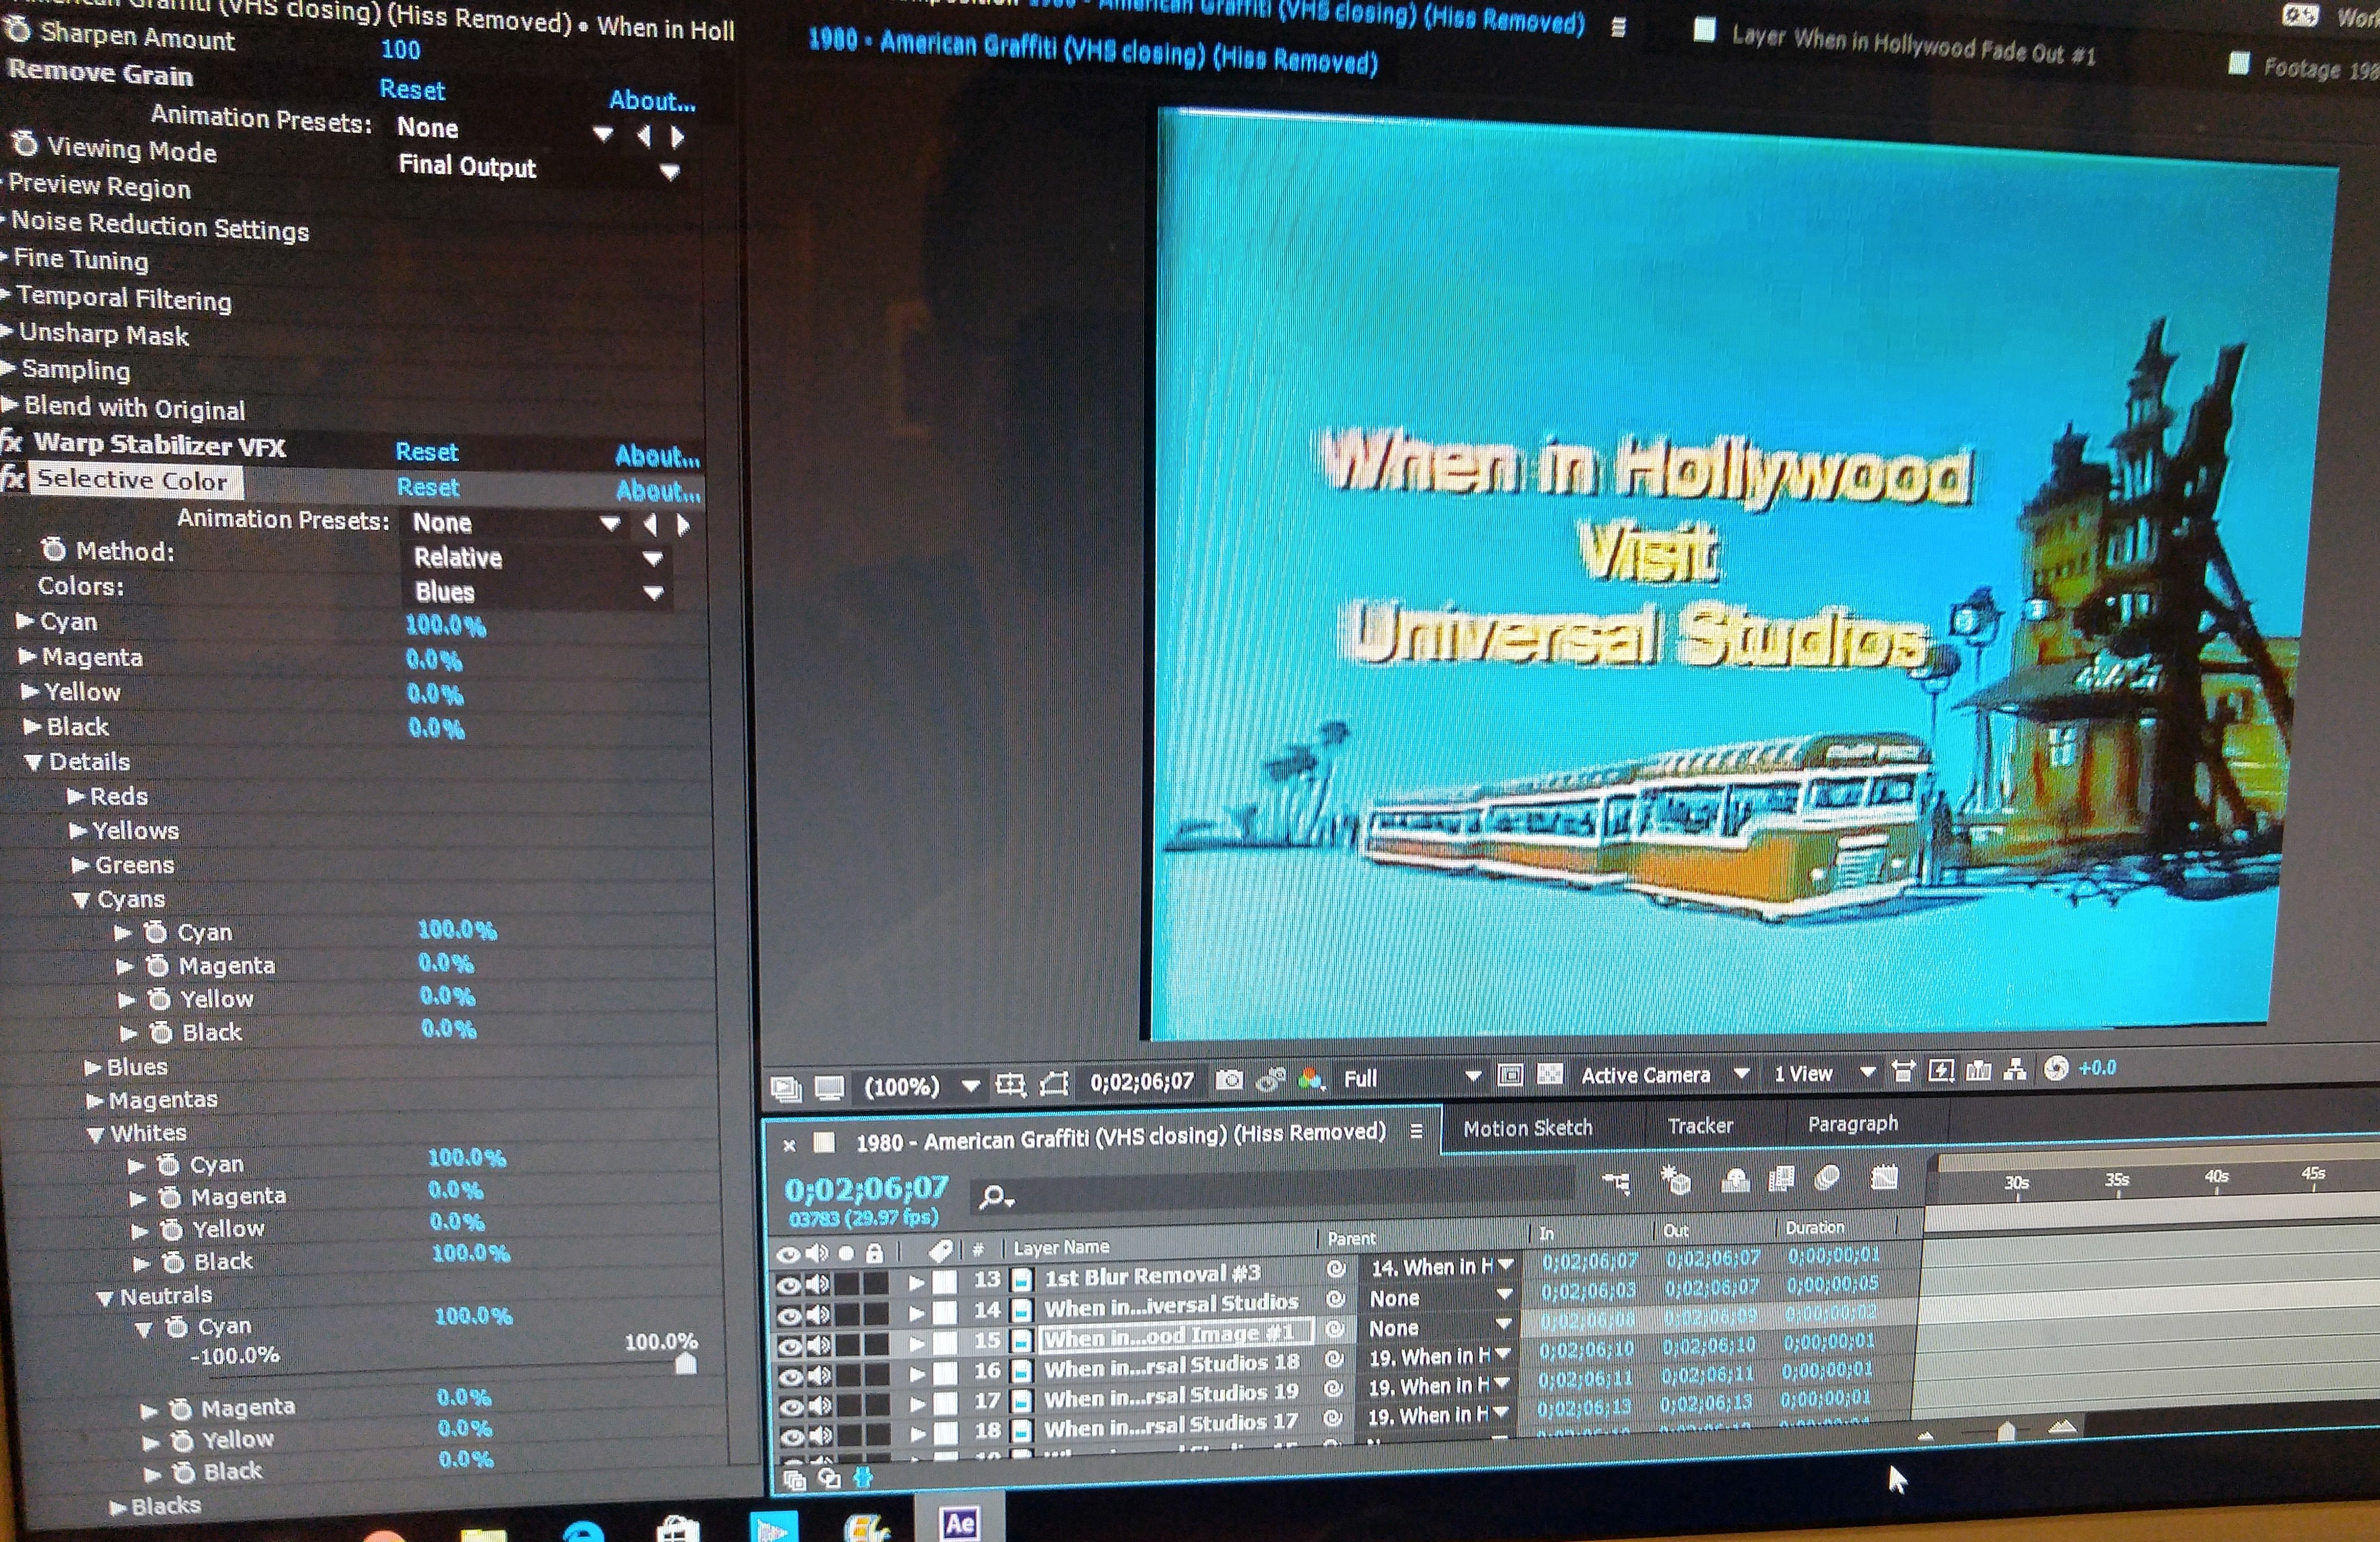Click the Reset Exposure aperture icon
The width and height of the screenshot is (2380, 1542).
click(x=2056, y=1068)
